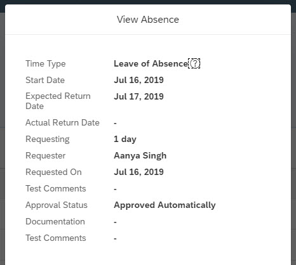Click Test Comments label below Documentation

pos(56,238)
